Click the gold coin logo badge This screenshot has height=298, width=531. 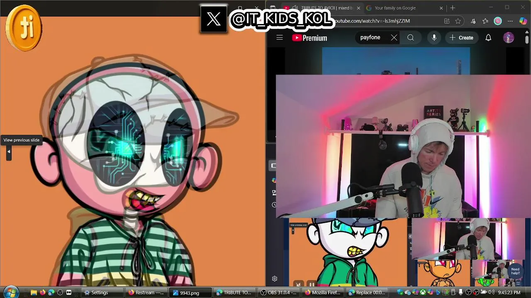[x=24, y=28]
